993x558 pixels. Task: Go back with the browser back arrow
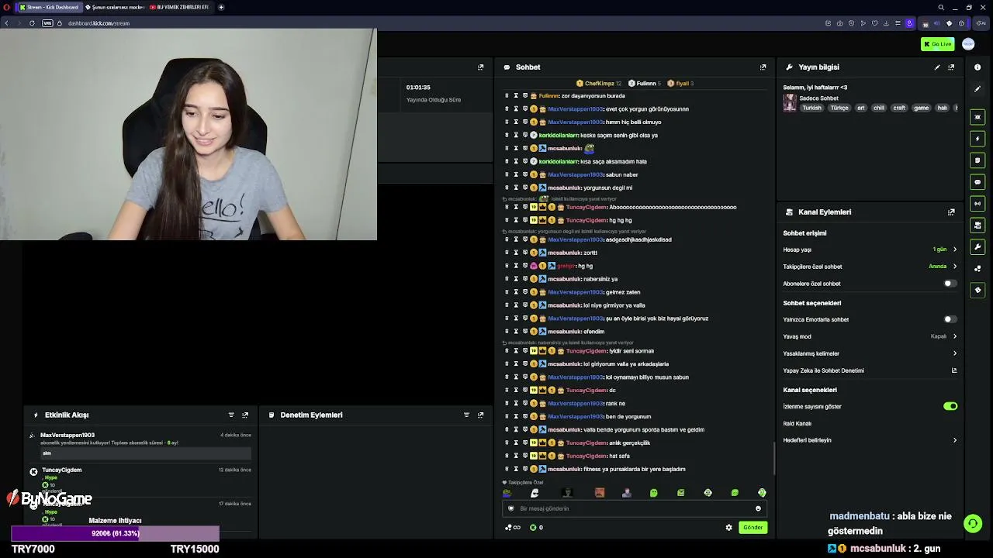(x=6, y=23)
